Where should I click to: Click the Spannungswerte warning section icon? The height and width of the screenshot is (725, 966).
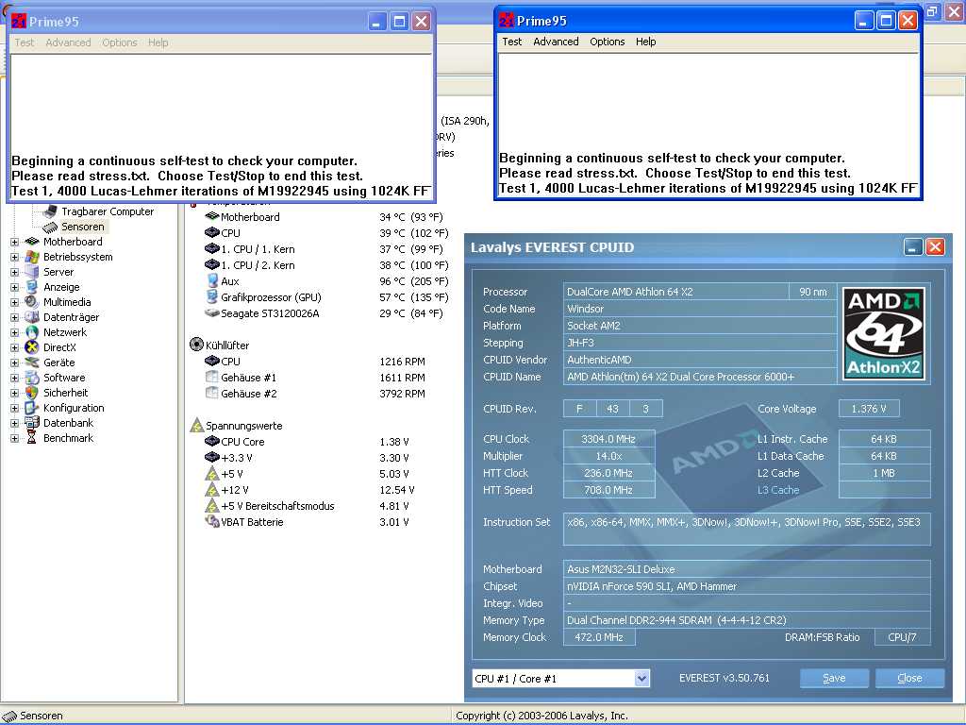pyautogui.click(x=196, y=425)
